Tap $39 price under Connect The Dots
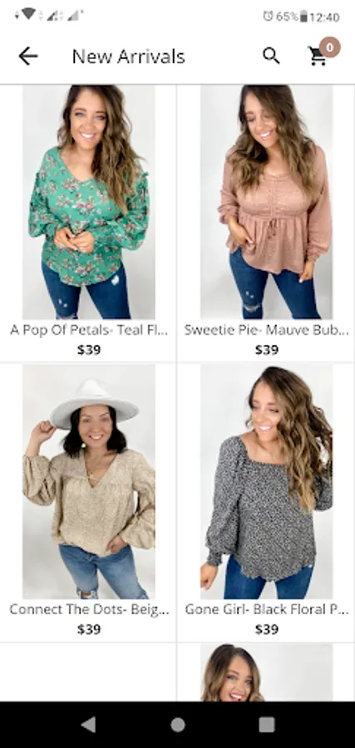This screenshot has width=355, height=748. pos(89,629)
